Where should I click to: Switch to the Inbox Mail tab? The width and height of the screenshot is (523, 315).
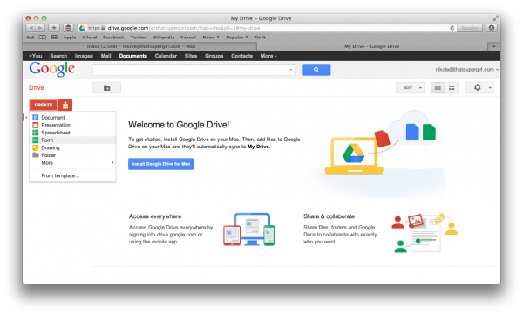click(x=140, y=46)
